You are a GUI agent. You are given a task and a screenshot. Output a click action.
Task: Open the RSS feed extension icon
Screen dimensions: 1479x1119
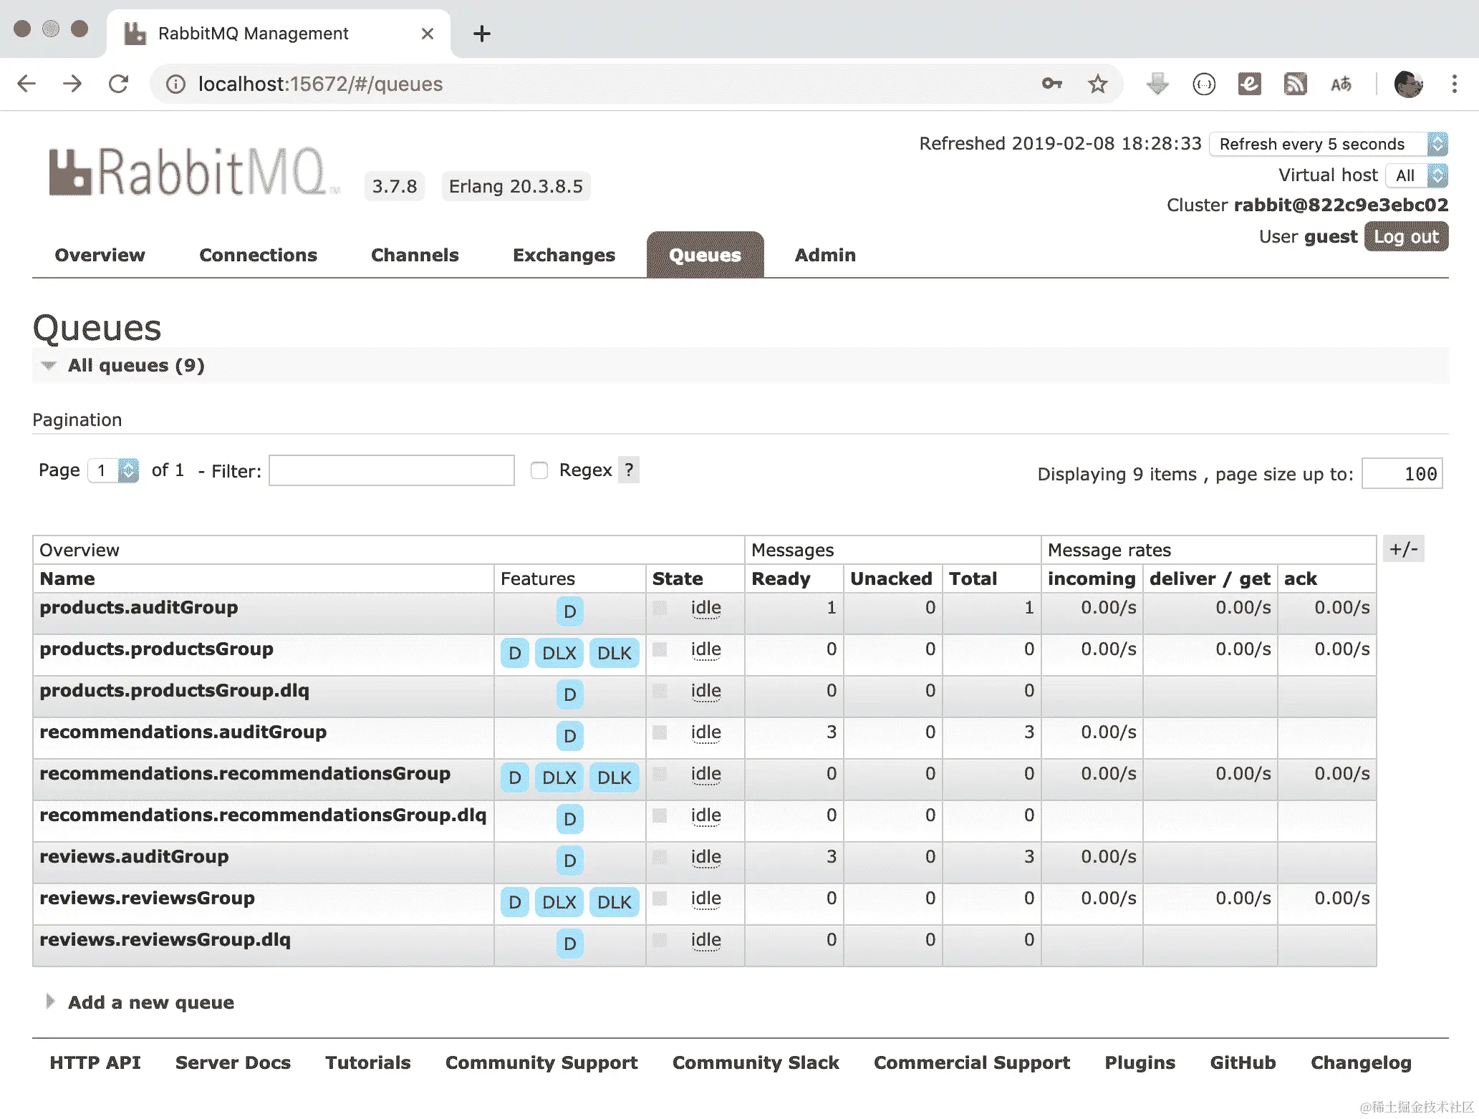point(1295,84)
